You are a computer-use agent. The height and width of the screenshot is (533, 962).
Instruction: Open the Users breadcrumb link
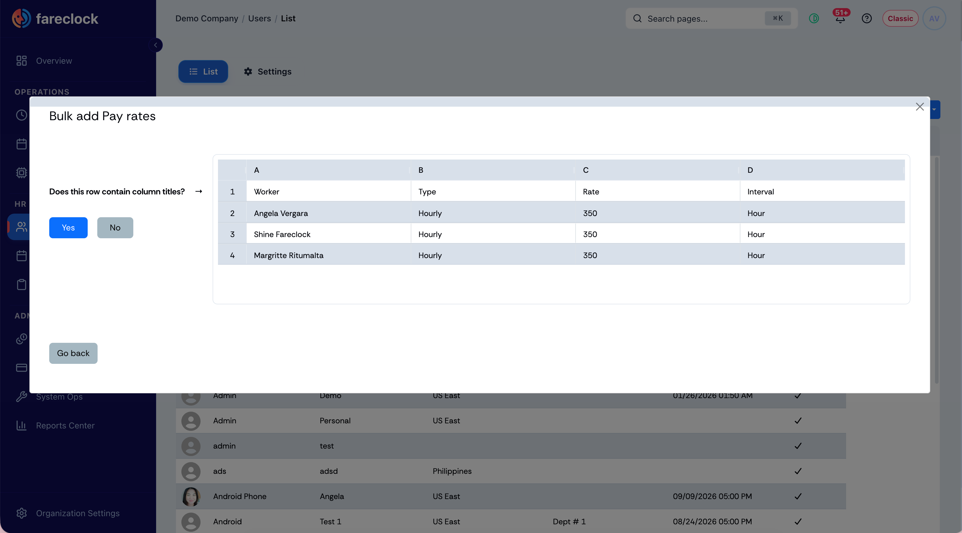click(x=259, y=18)
